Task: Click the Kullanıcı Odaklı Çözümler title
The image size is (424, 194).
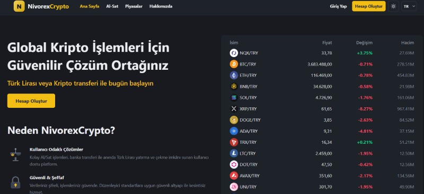Action: [x=56, y=149]
